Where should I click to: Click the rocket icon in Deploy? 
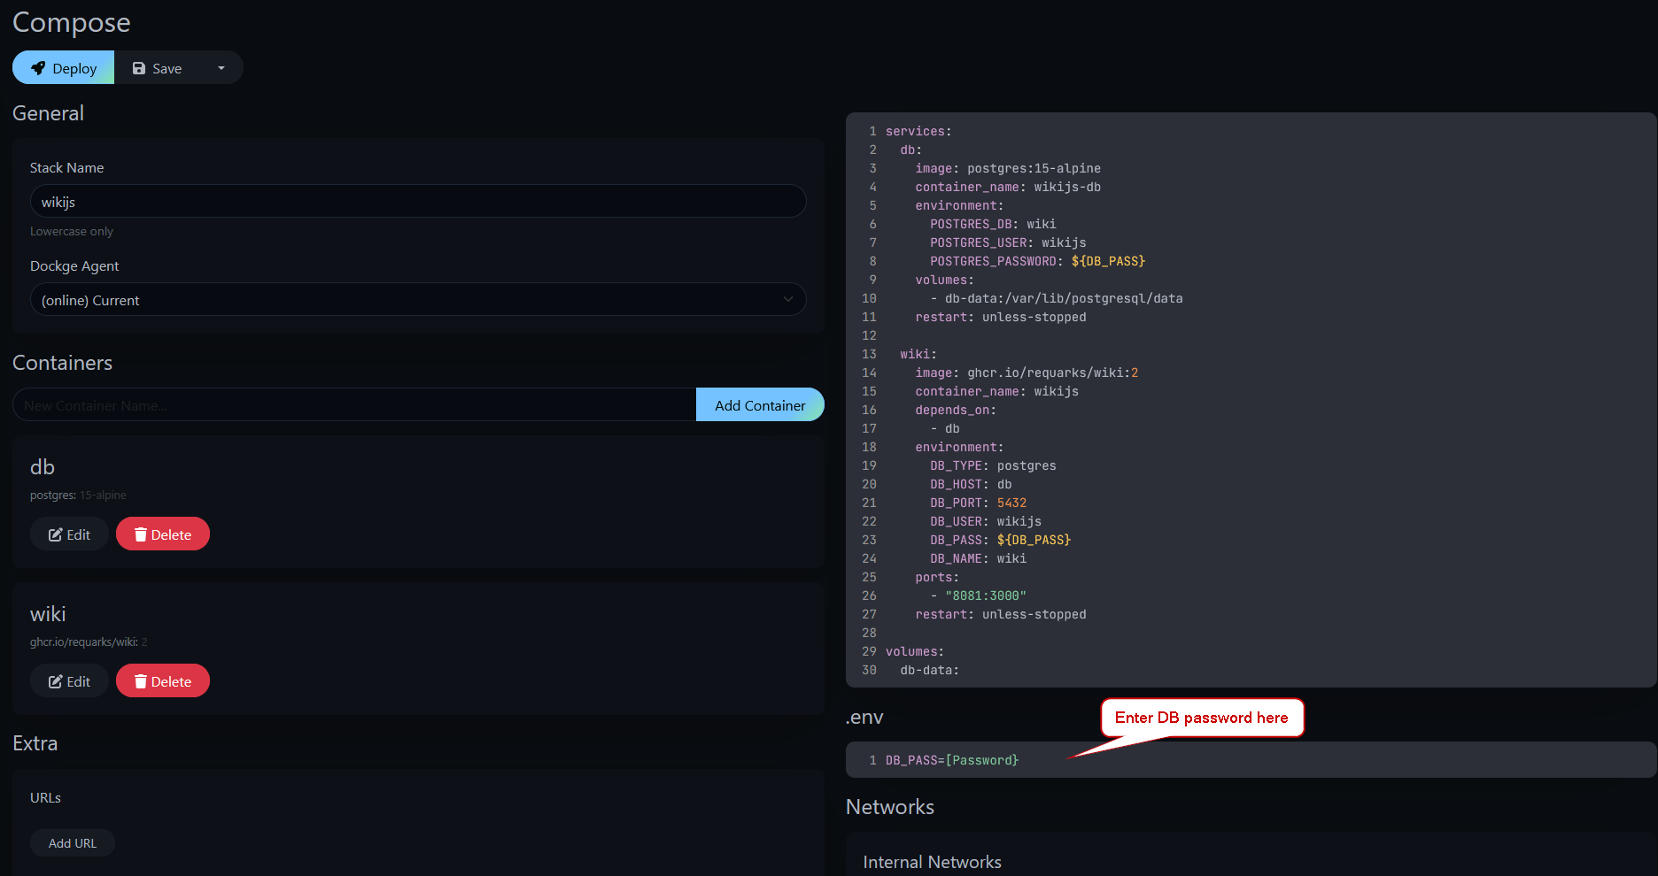point(38,68)
